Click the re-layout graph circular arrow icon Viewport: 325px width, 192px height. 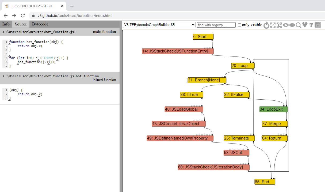(x=266, y=25)
